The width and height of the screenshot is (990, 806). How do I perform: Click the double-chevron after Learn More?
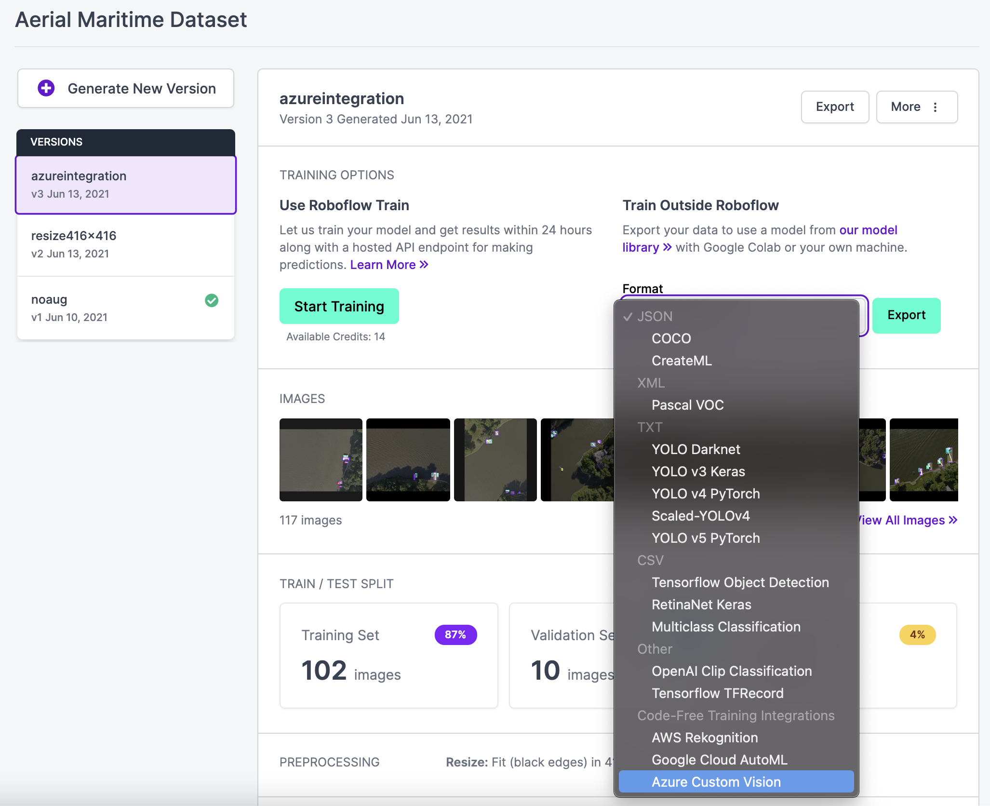coord(423,264)
